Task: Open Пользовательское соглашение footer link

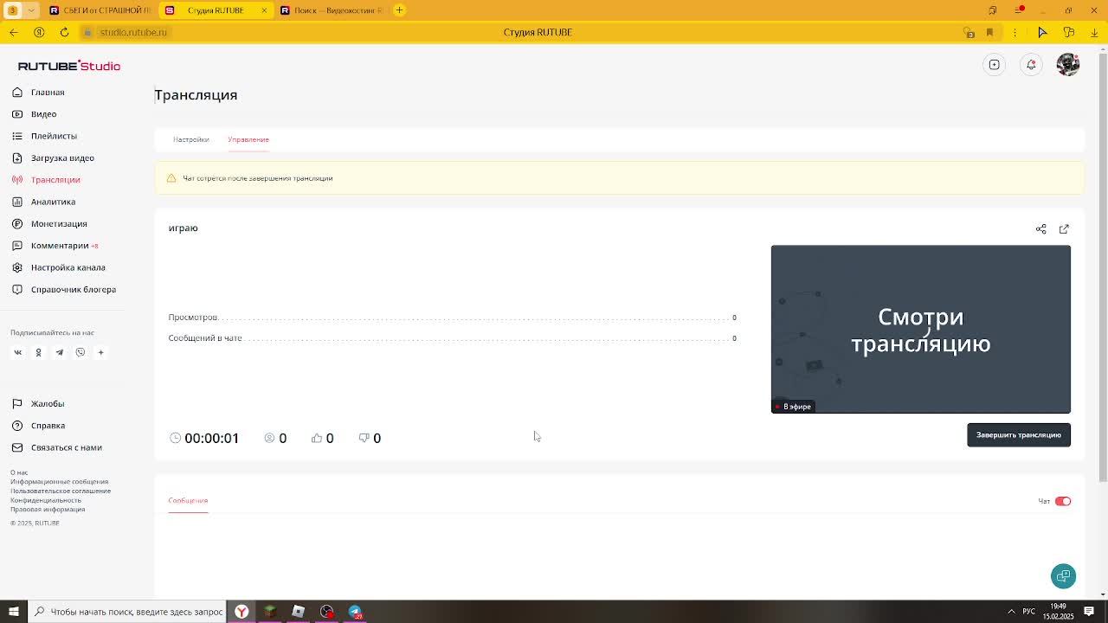Action: 61,491
